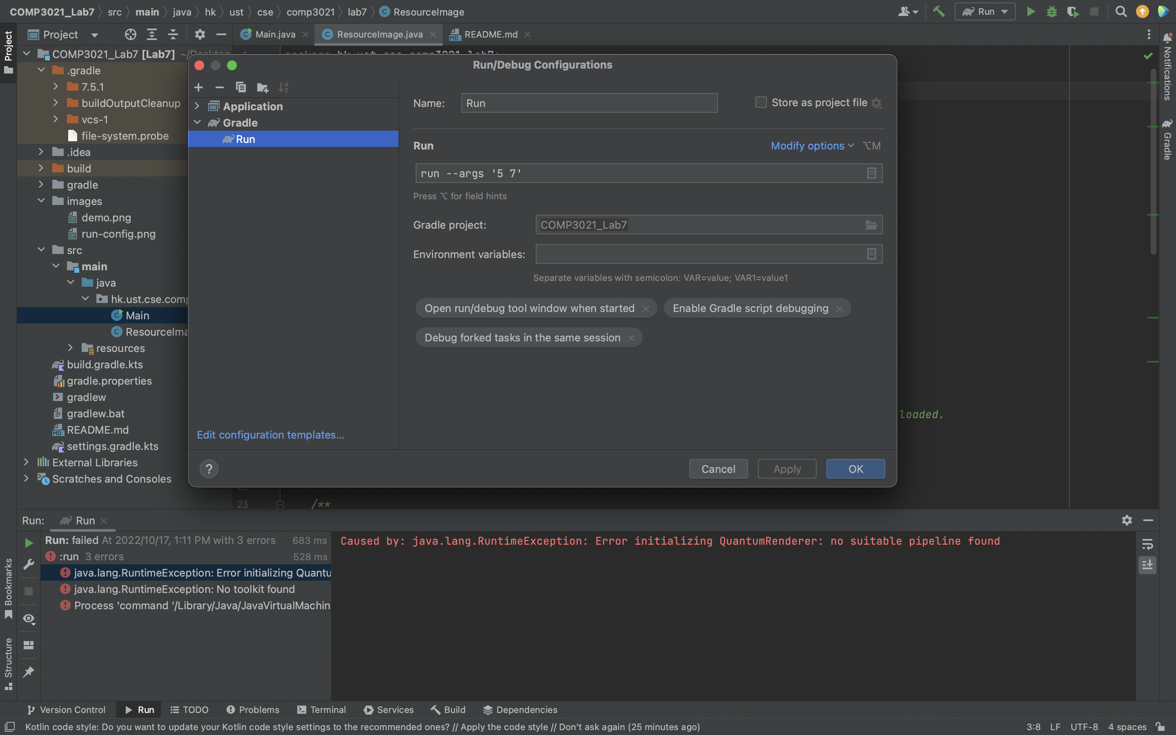The height and width of the screenshot is (735, 1176).
Task: Open the Run configuration selector in the toolbar
Action: tap(985, 12)
